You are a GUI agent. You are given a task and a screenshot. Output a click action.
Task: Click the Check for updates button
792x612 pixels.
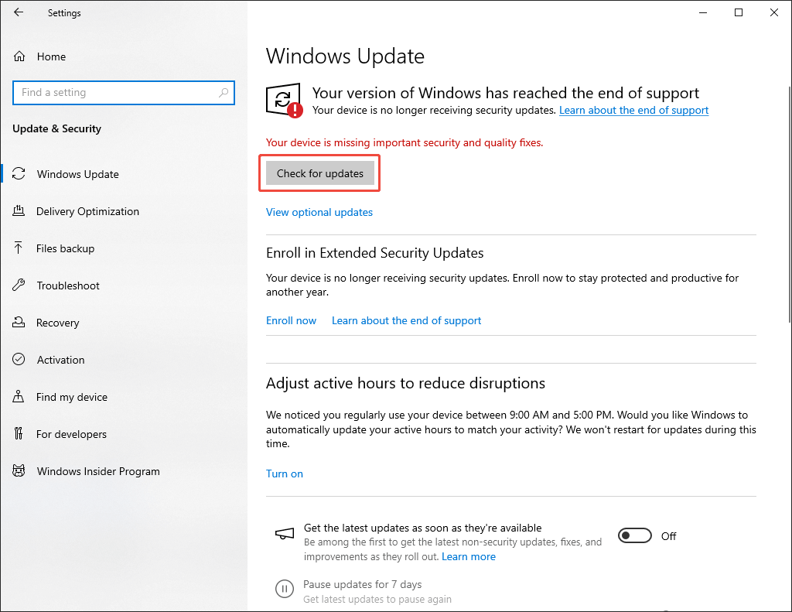[319, 173]
